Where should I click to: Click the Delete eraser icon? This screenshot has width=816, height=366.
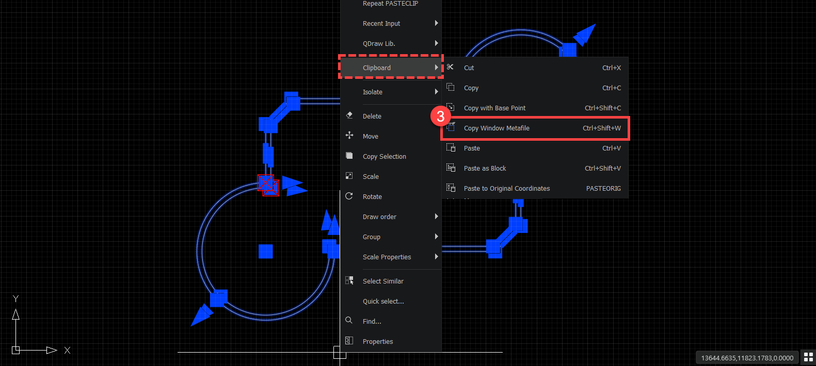pos(349,115)
